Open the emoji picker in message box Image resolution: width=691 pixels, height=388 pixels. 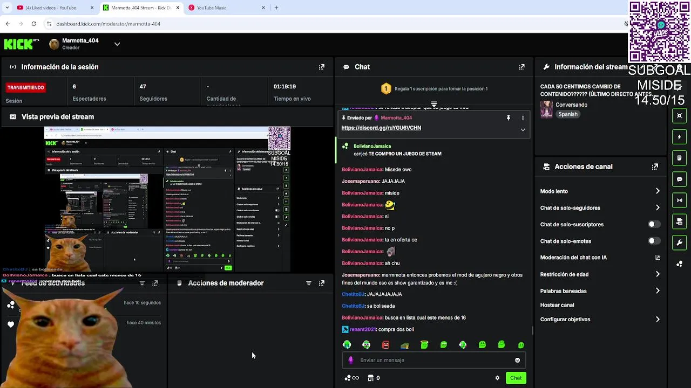tap(517, 360)
